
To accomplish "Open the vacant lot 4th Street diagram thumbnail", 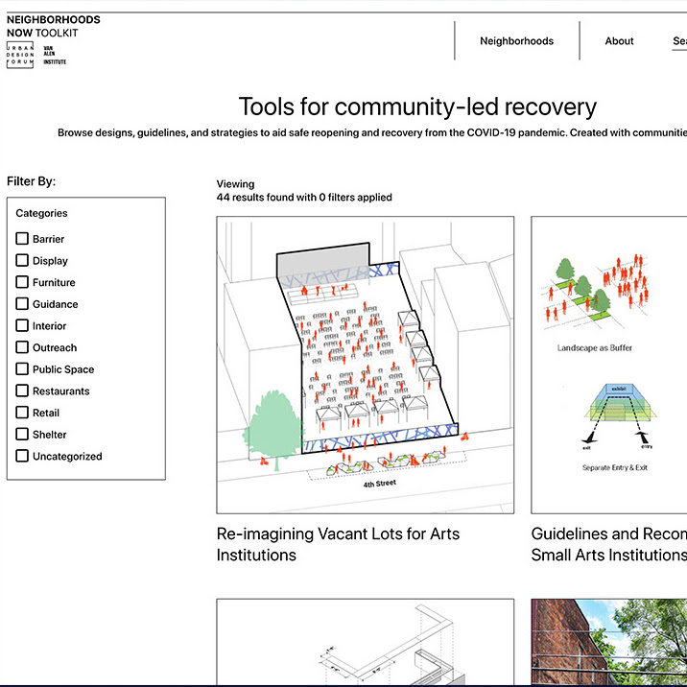I will 365,365.
